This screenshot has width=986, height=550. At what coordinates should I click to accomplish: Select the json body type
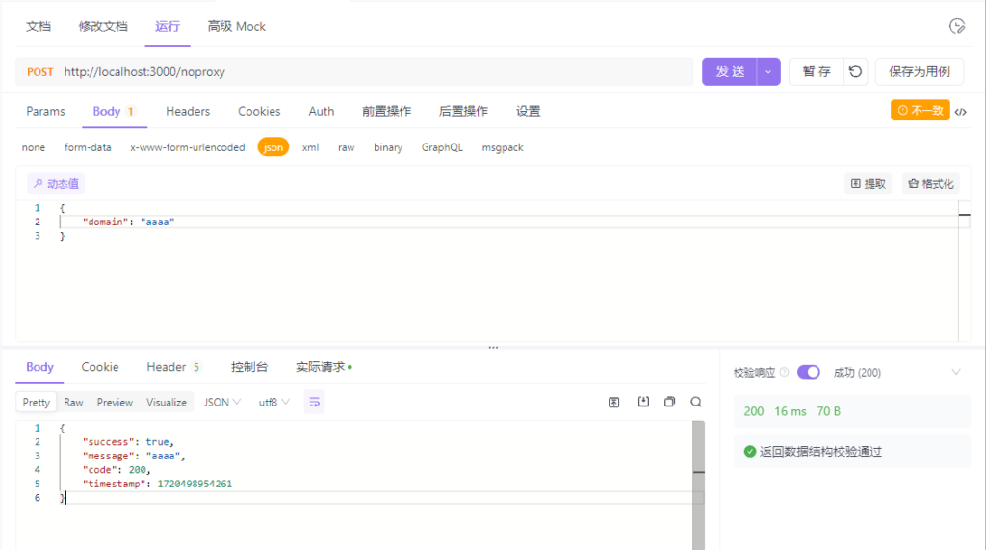273,147
